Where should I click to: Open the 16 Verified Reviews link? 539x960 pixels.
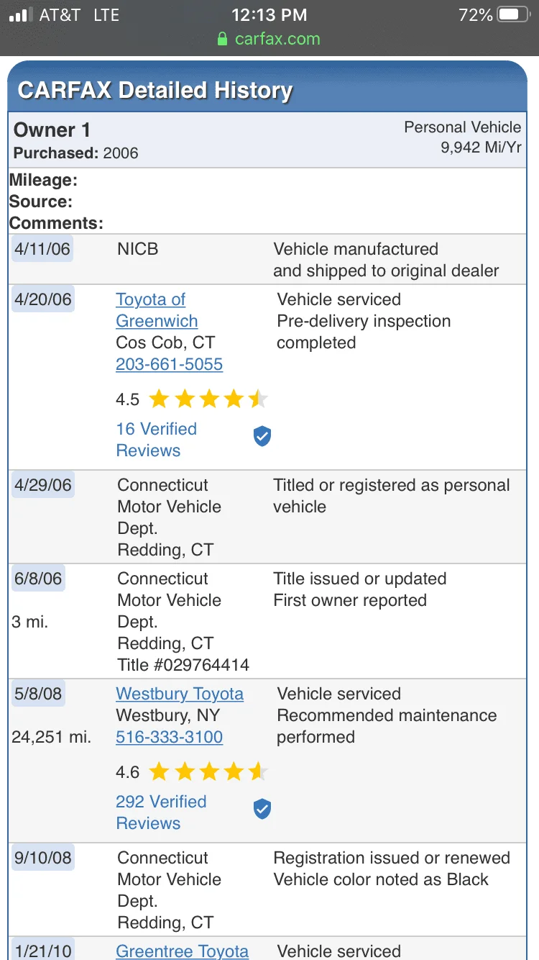[x=156, y=440]
